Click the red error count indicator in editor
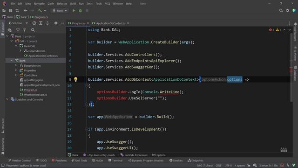 click(x=271, y=30)
